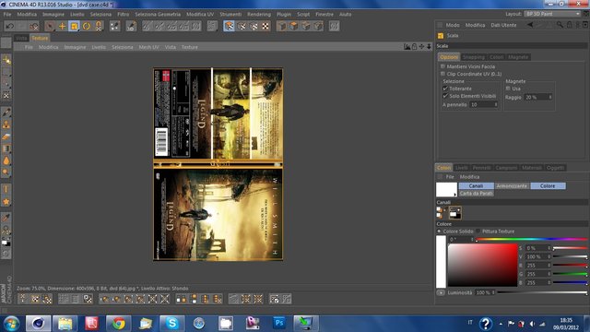Select the Move tool cross icon
The height and width of the screenshot is (332, 590).
tap(62, 26)
